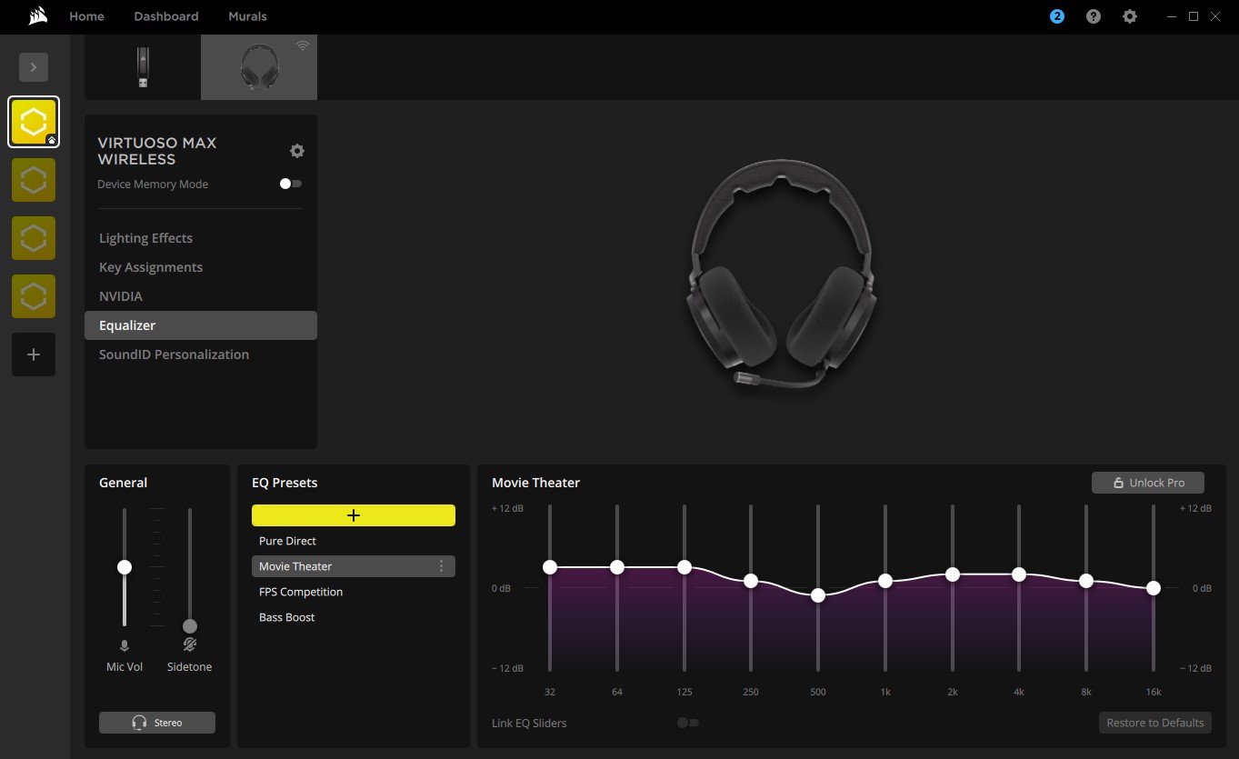Click the 250 Hz EQ band handle

coord(751,581)
